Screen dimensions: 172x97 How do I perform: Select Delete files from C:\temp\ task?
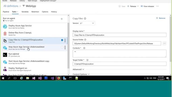click(x=35, y=34)
